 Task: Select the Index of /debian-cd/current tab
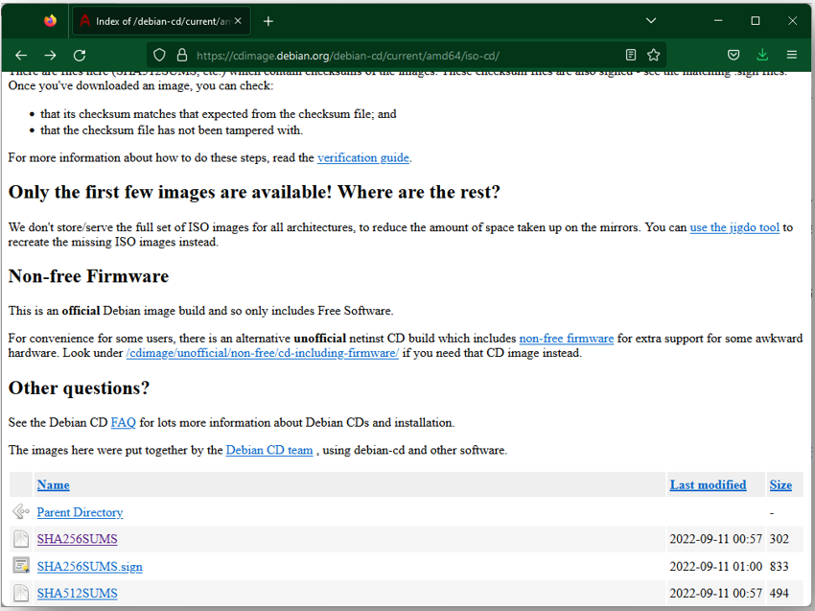point(161,21)
